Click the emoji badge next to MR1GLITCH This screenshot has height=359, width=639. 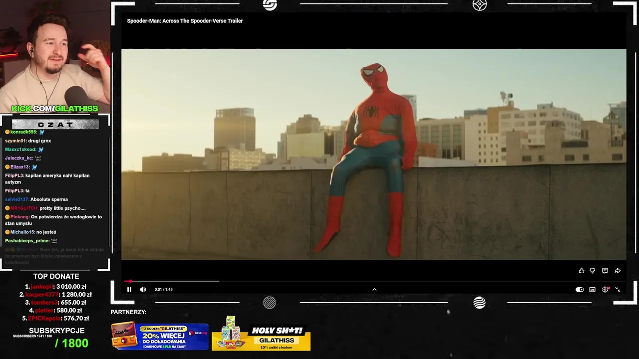pyautogui.click(x=7, y=208)
